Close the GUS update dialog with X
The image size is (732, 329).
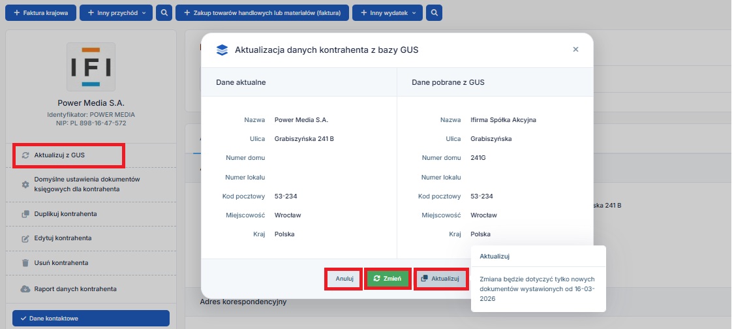coord(575,50)
